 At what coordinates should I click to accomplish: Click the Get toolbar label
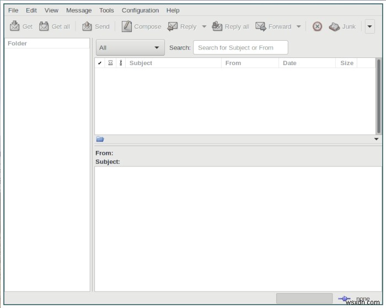[28, 26]
